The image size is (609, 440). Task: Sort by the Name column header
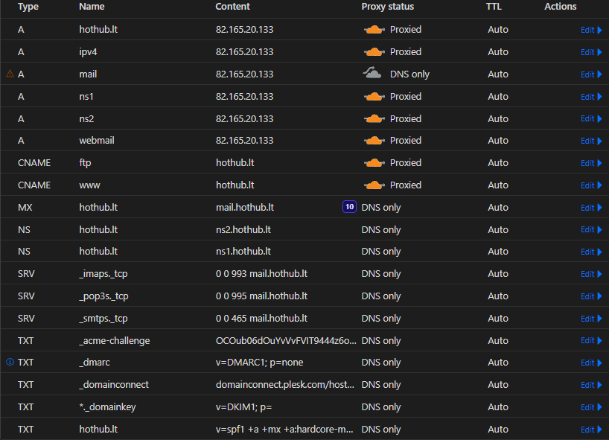coord(92,7)
